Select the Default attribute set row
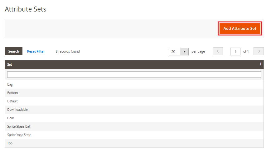Viewport: 266px width, 150px height. pos(12,101)
